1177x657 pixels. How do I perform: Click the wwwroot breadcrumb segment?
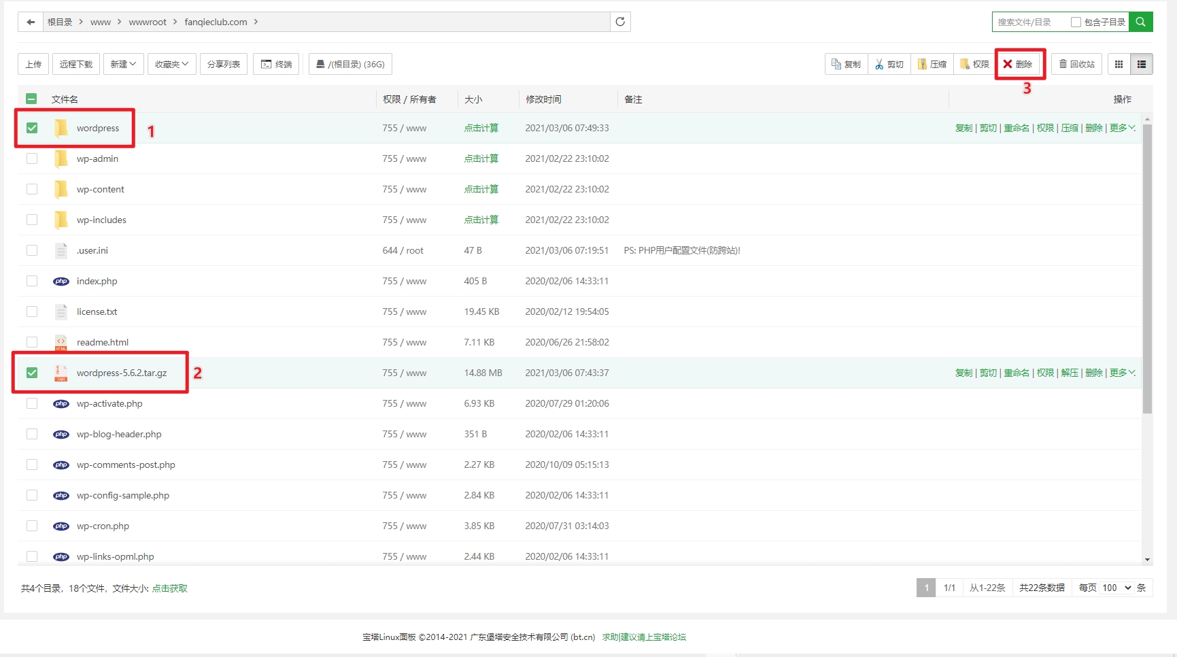pyautogui.click(x=148, y=22)
